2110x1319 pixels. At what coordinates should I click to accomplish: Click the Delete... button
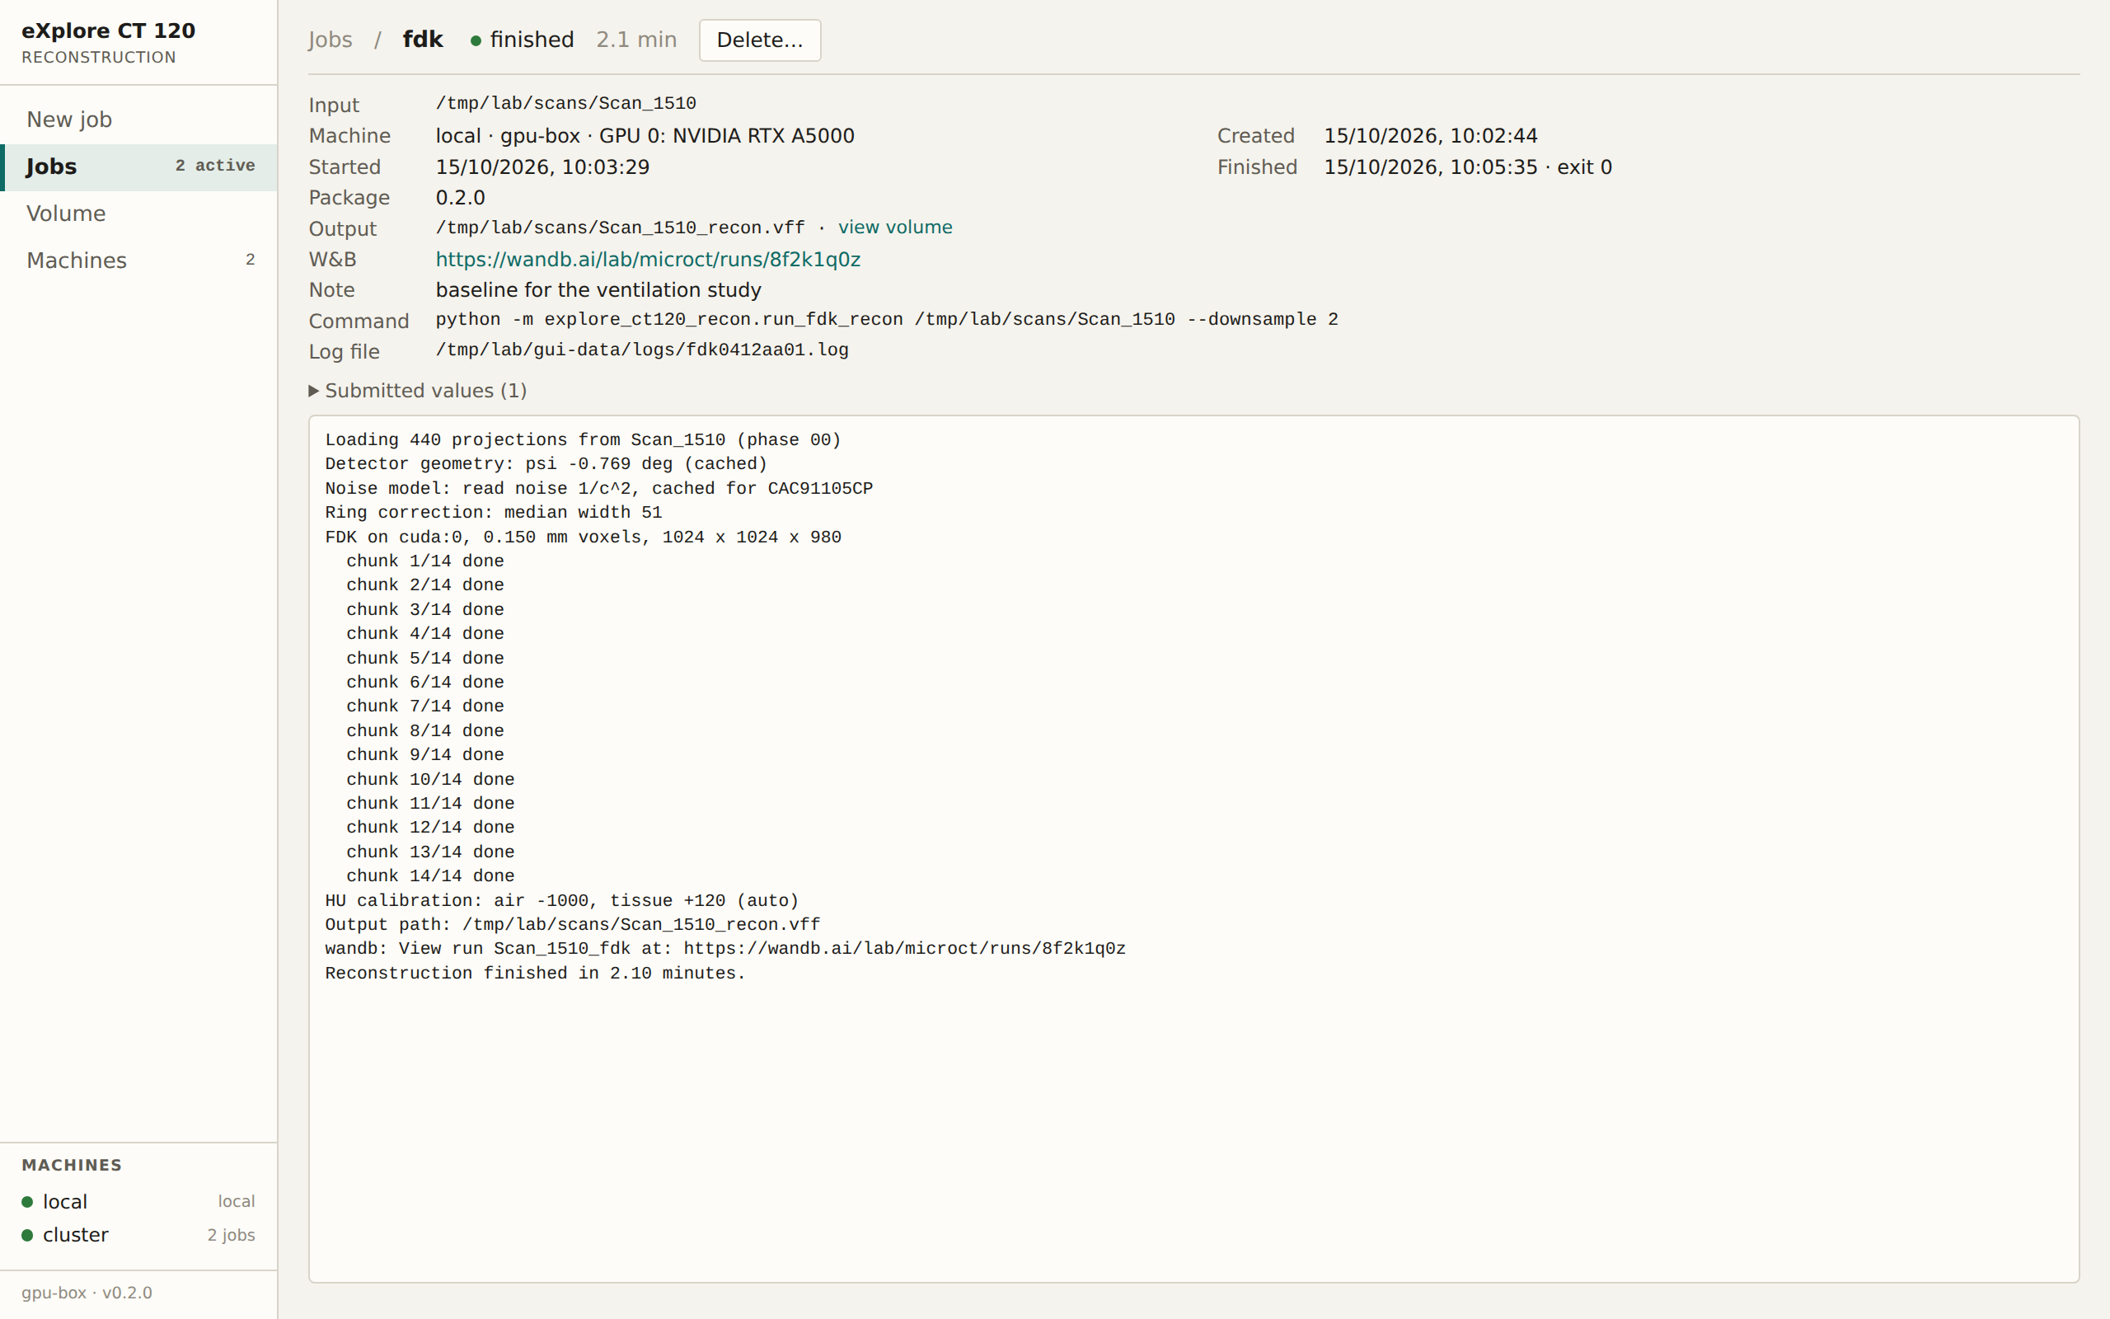[759, 40]
